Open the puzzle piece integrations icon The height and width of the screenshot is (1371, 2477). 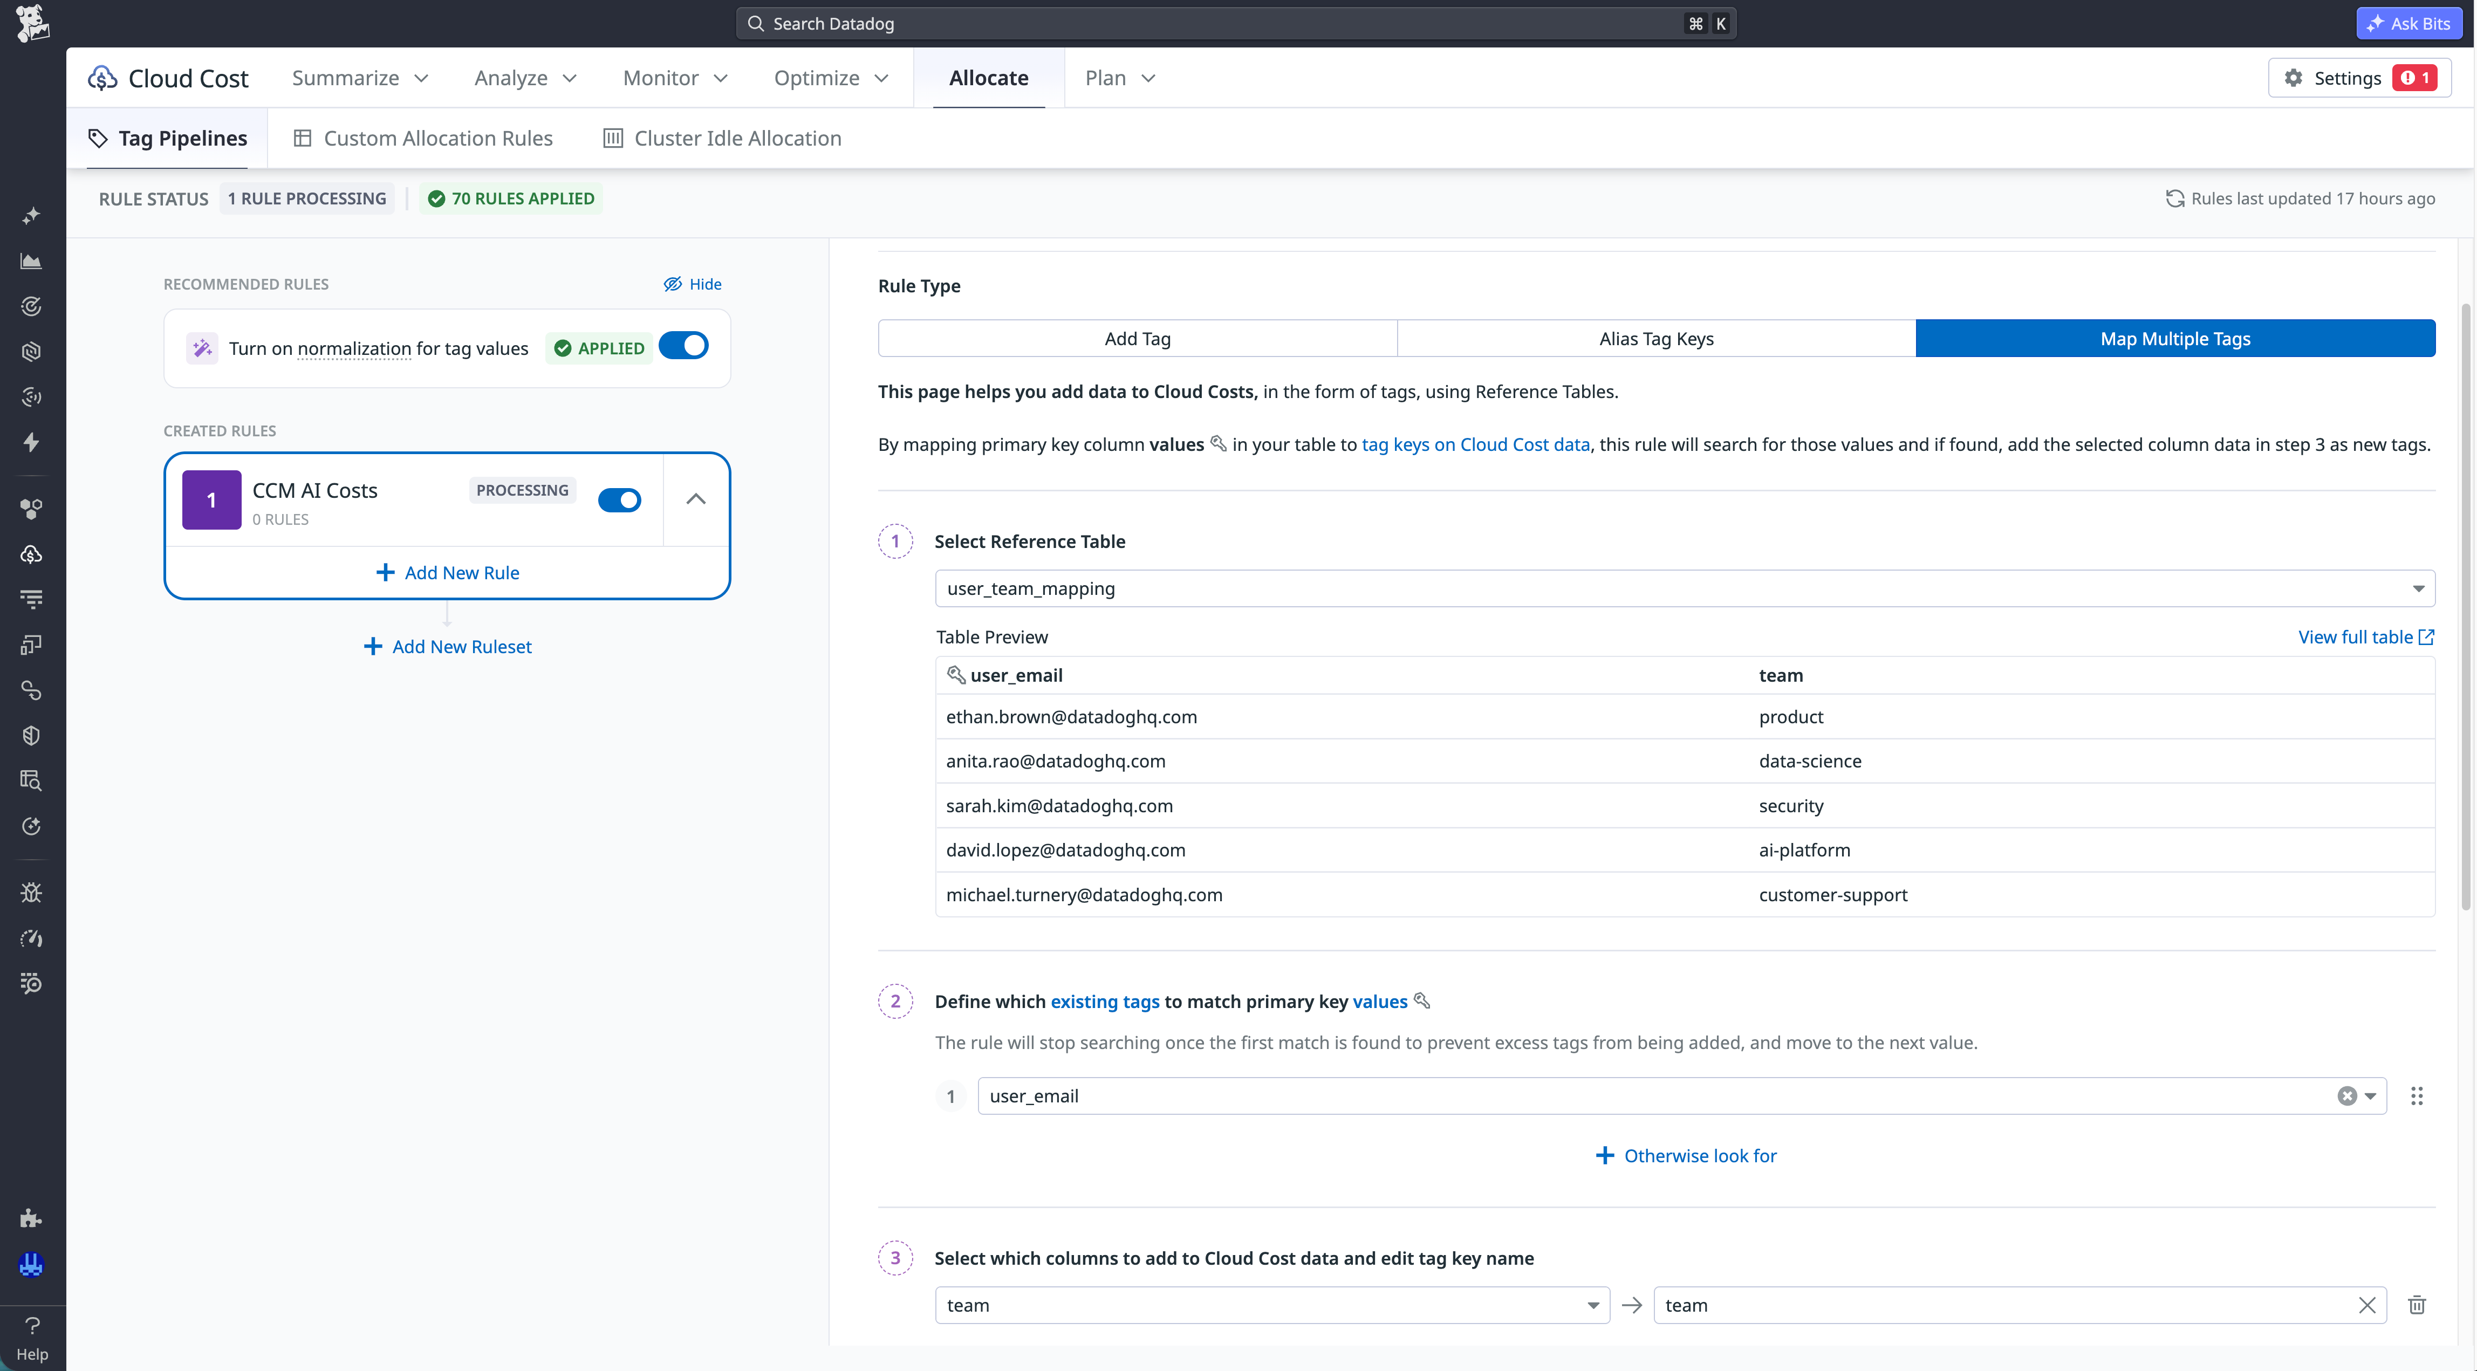coord(32,1218)
